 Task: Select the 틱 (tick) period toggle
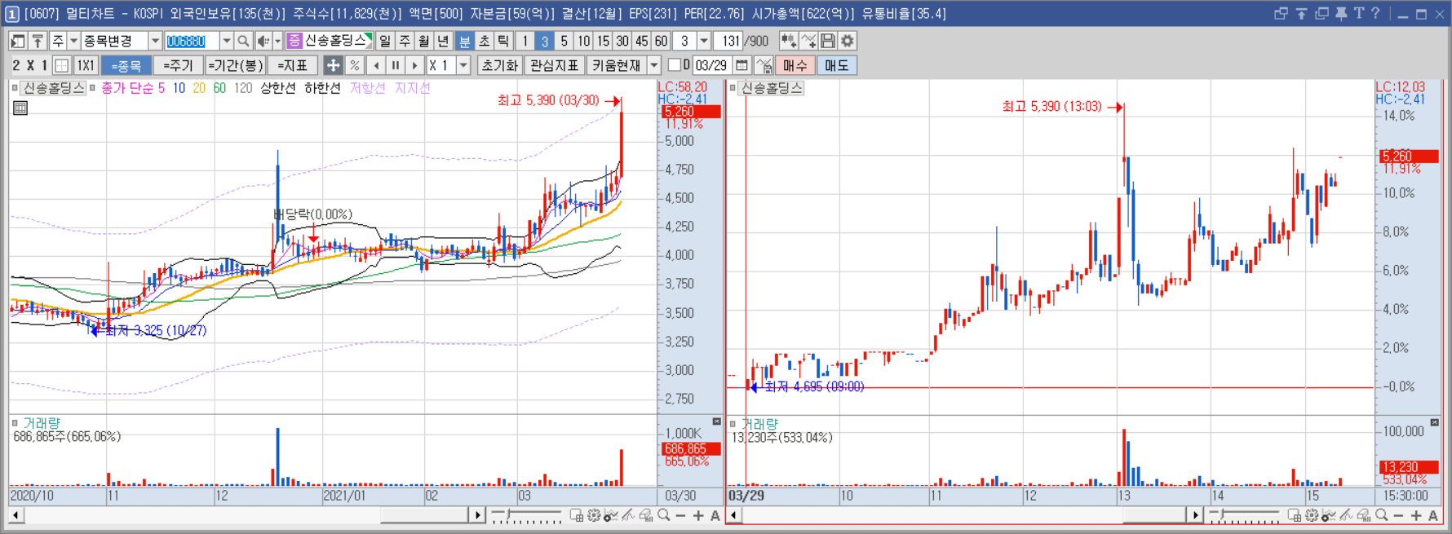click(503, 41)
